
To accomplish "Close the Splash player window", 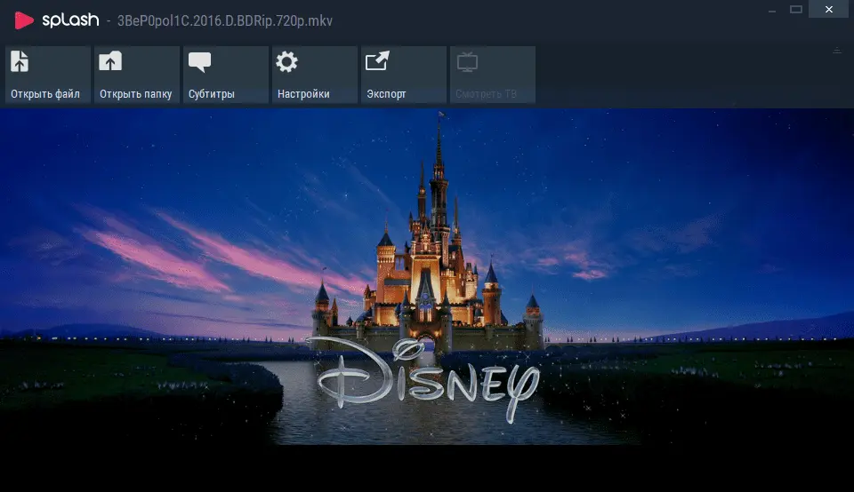I will [x=828, y=9].
